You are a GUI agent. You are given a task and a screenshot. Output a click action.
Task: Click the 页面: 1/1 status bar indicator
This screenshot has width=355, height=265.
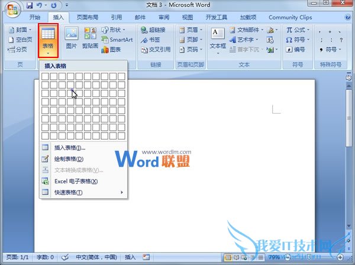coord(17,257)
